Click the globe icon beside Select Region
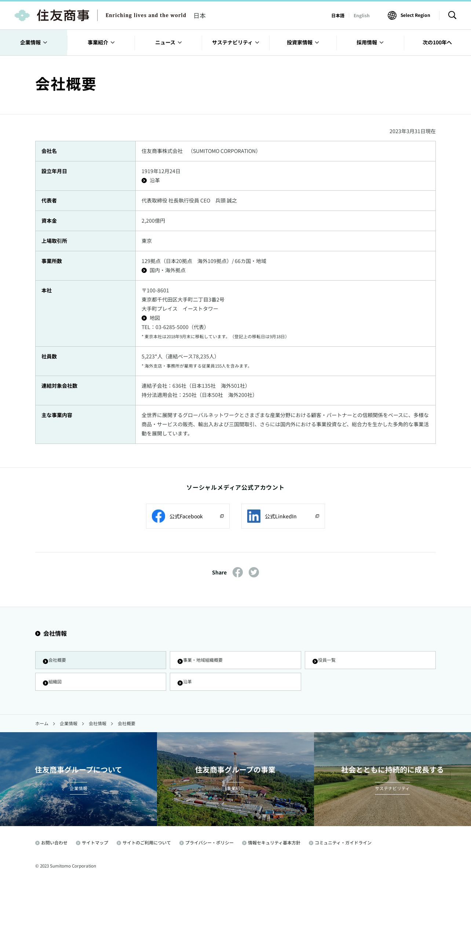 coord(392,15)
